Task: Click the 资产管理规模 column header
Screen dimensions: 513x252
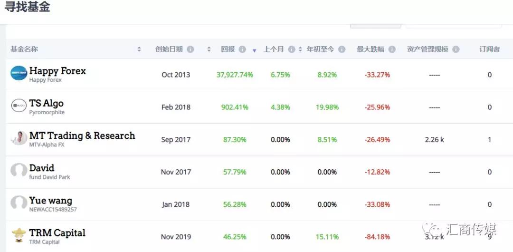Action: click(427, 49)
